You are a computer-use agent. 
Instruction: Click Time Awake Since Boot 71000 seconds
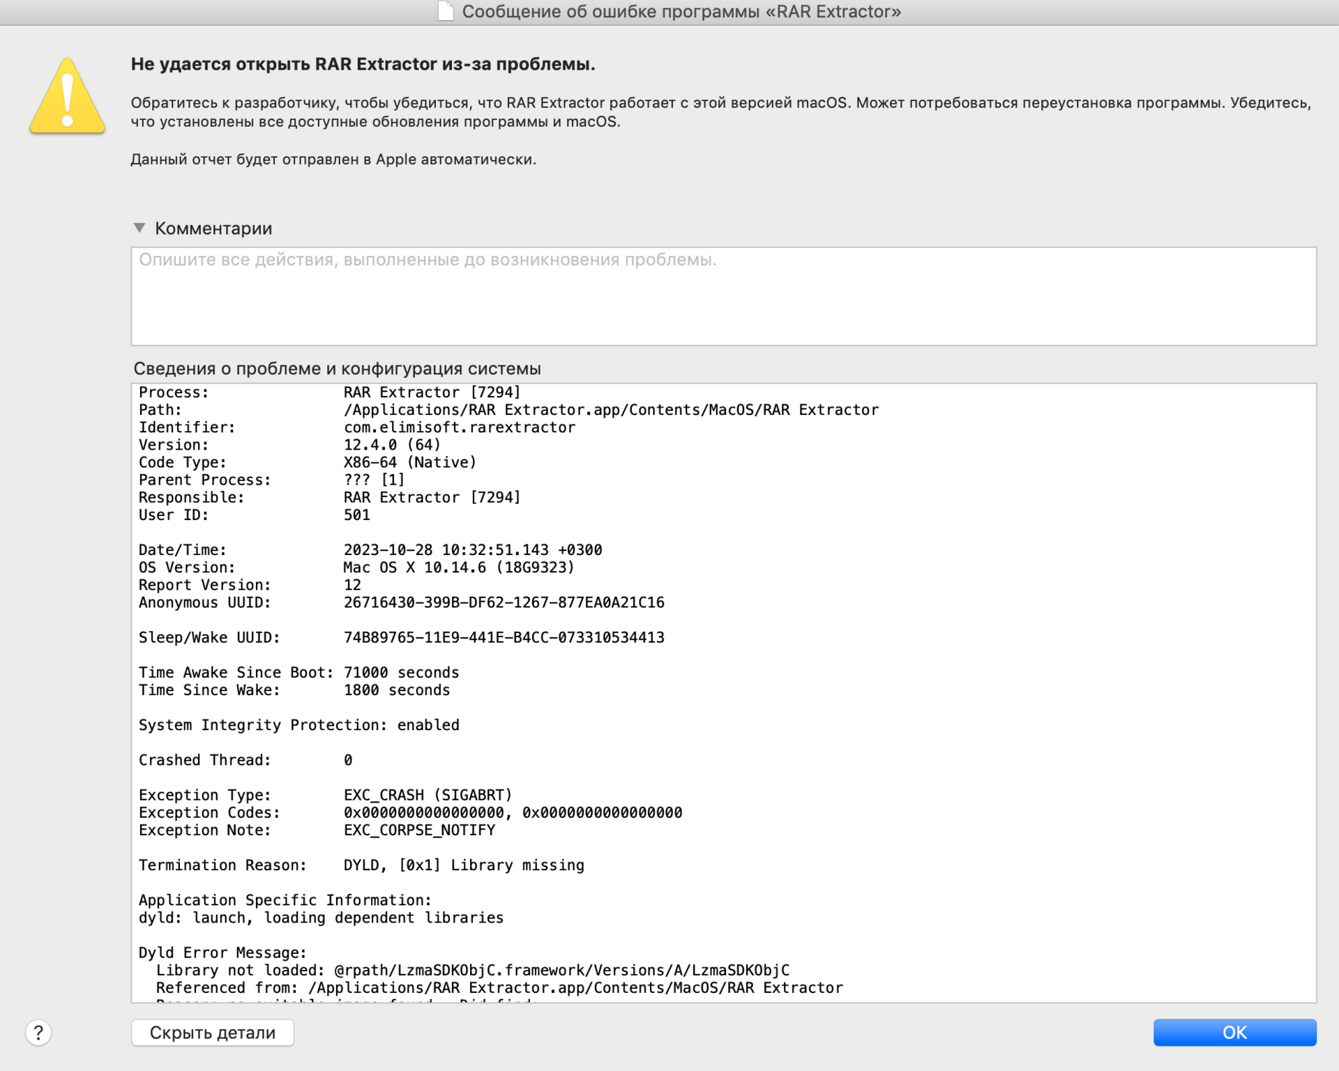click(x=298, y=672)
